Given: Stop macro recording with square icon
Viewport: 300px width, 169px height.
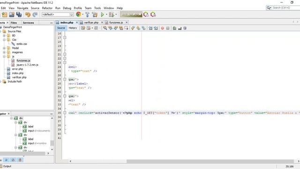Looking at the screenshot, I should (168, 28).
